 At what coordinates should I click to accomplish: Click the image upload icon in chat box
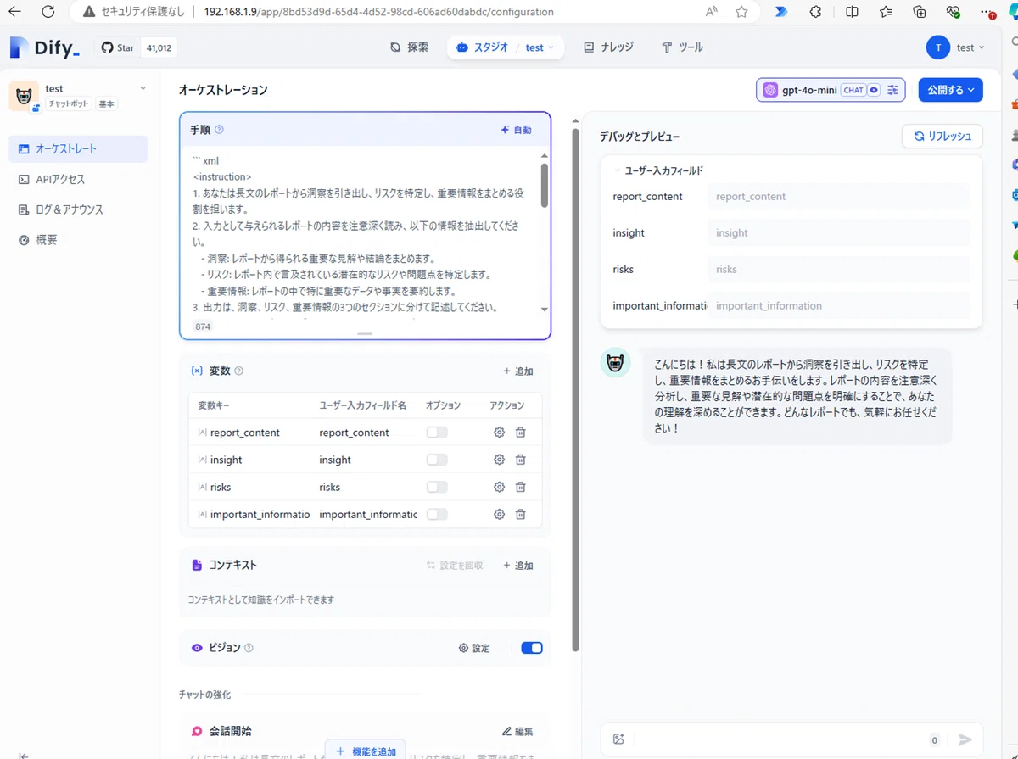tap(618, 739)
